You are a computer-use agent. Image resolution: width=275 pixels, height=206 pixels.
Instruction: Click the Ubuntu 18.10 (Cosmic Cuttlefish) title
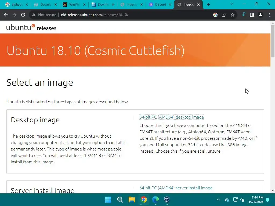(96, 51)
